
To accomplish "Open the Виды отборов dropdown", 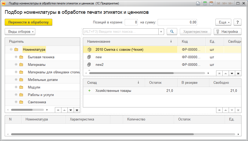I will pos(20,31).
